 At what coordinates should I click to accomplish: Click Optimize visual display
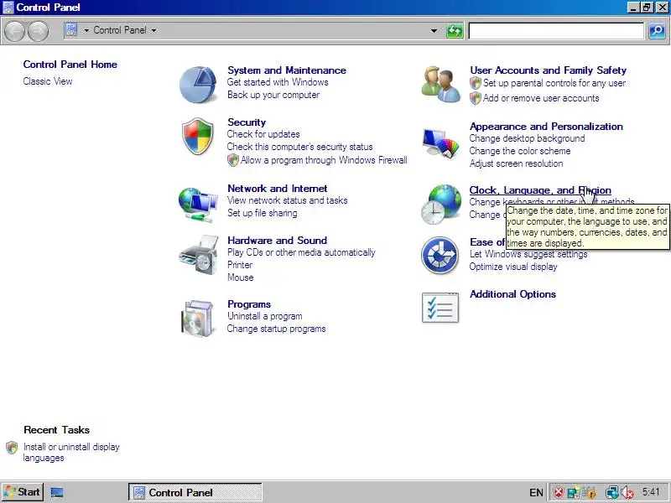pyautogui.click(x=513, y=267)
